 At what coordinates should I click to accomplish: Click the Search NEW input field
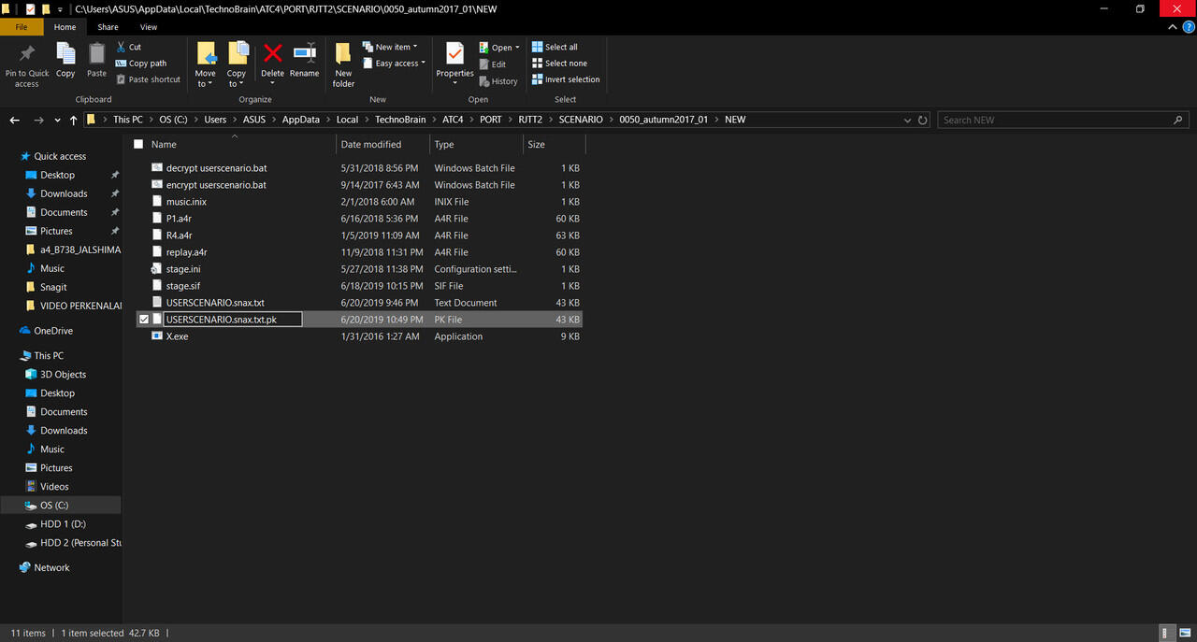click(1055, 121)
